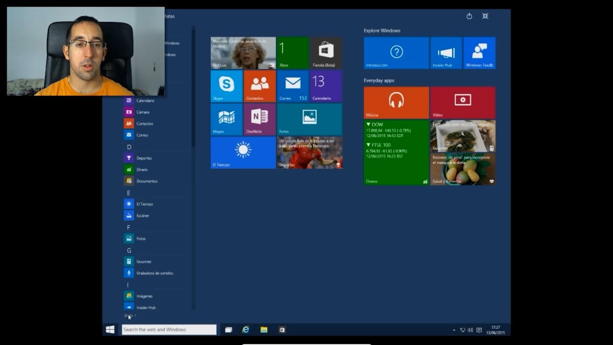Open the Salud y Bienestar mango tile
This screenshot has width=613, height=345.
point(463,169)
